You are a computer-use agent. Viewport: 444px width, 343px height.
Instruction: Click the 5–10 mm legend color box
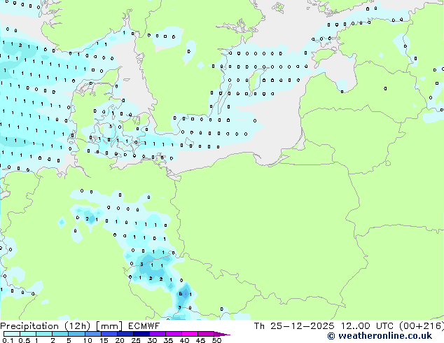pyautogui.click(x=76, y=334)
